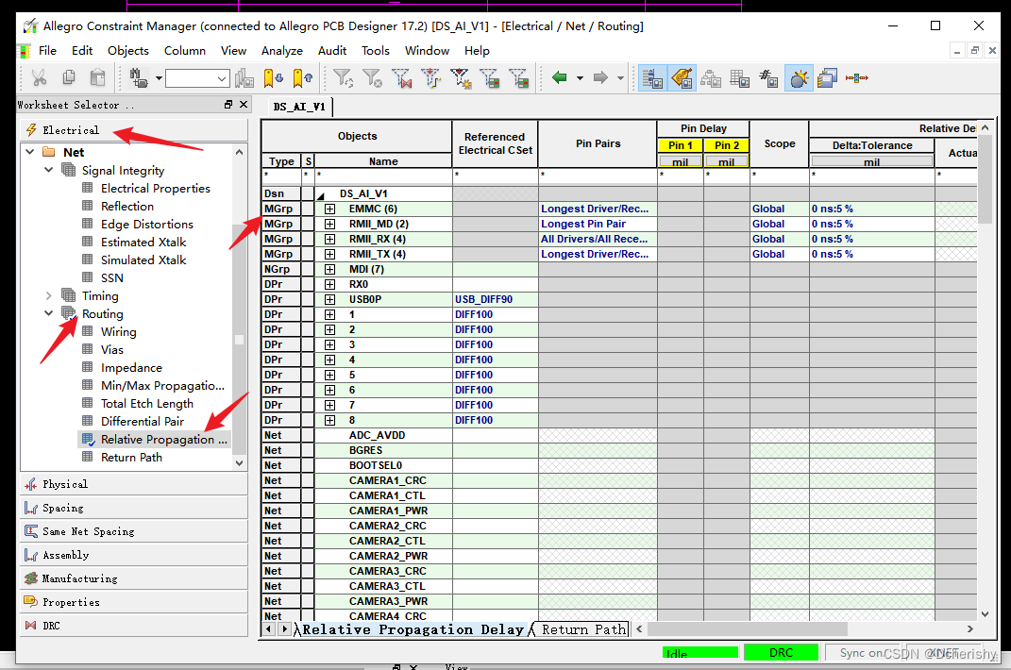Open the Tools menu

click(376, 50)
